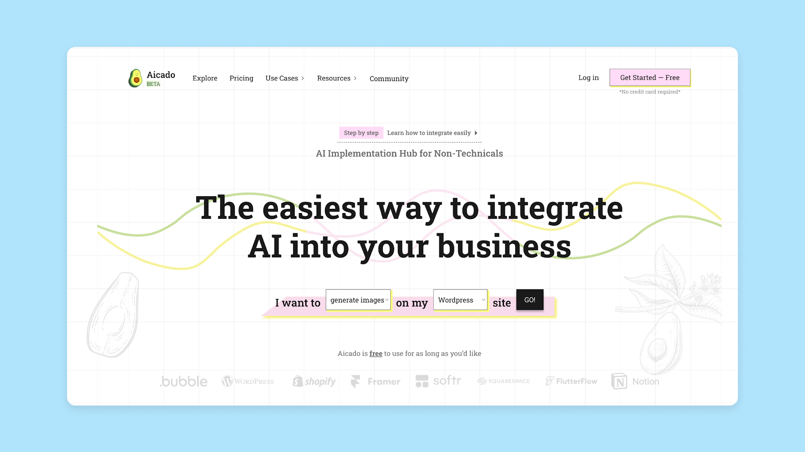Viewport: 805px width, 452px height.
Task: Click the Notion logo icon
Action: (619, 381)
